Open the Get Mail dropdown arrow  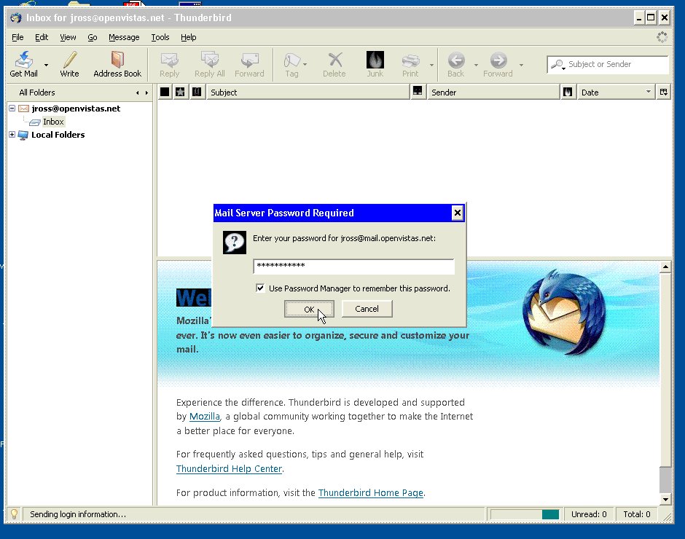coord(46,65)
